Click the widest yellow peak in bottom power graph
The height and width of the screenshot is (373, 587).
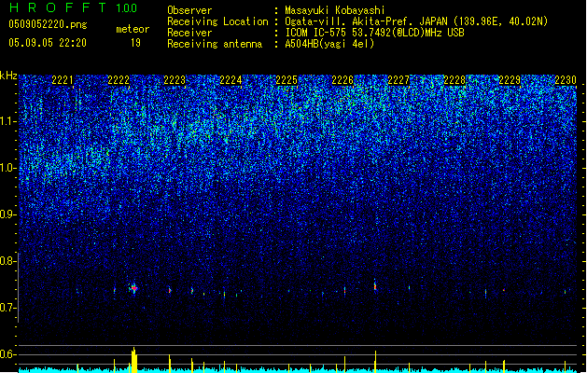134,360
